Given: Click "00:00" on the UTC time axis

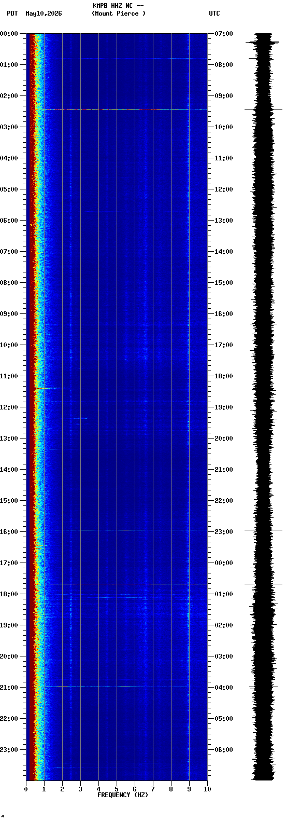Looking at the screenshot, I should tap(224, 563).
